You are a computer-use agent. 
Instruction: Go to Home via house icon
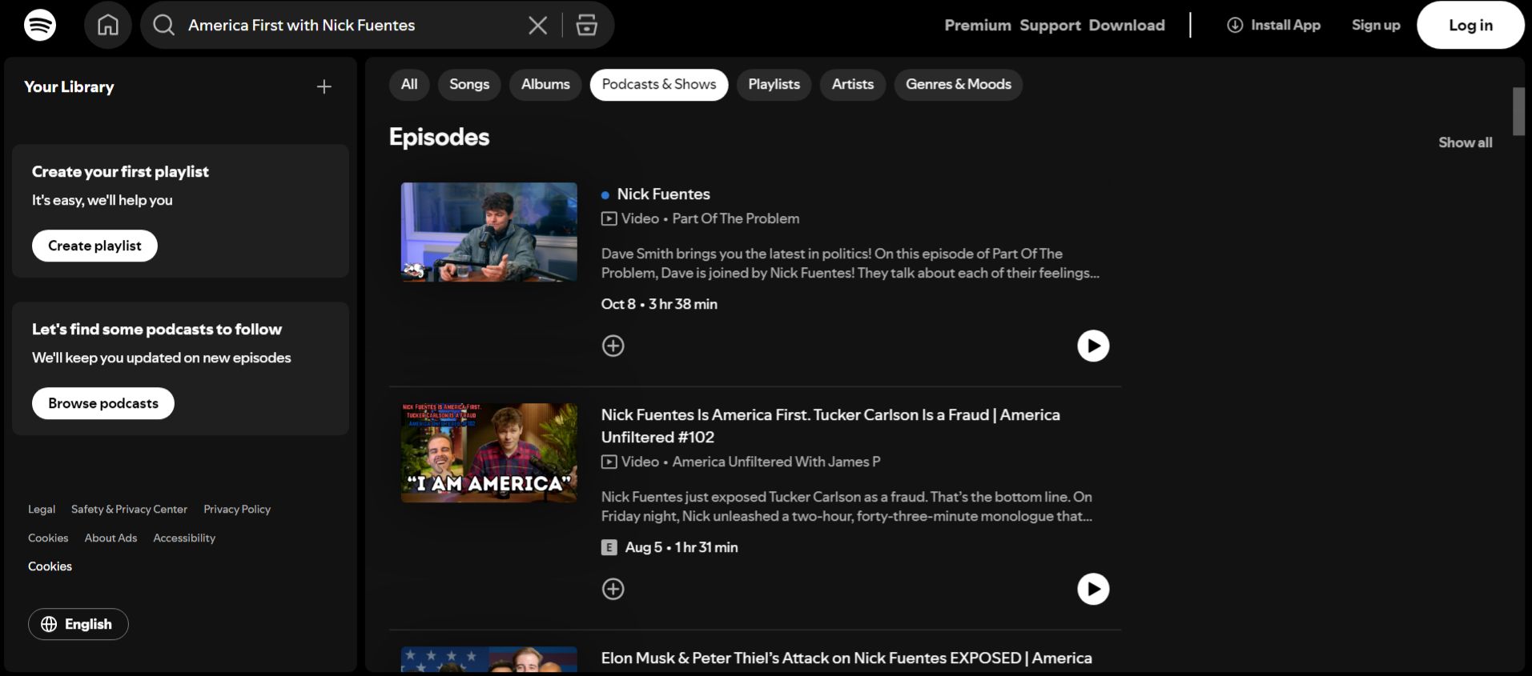pyautogui.click(x=108, y=25)
